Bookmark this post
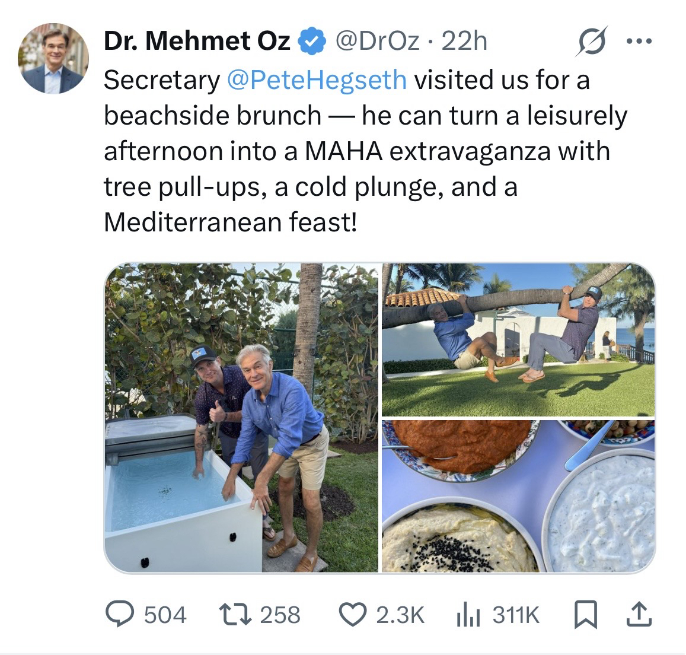Image resolution: width=686 pixels, height=655 pixels. (584, 615)
